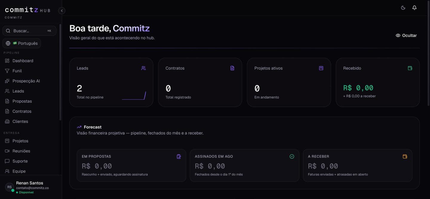Screen dimensions: 430x199
Task: Click the Leads sparkline chart
Action: 134,95
